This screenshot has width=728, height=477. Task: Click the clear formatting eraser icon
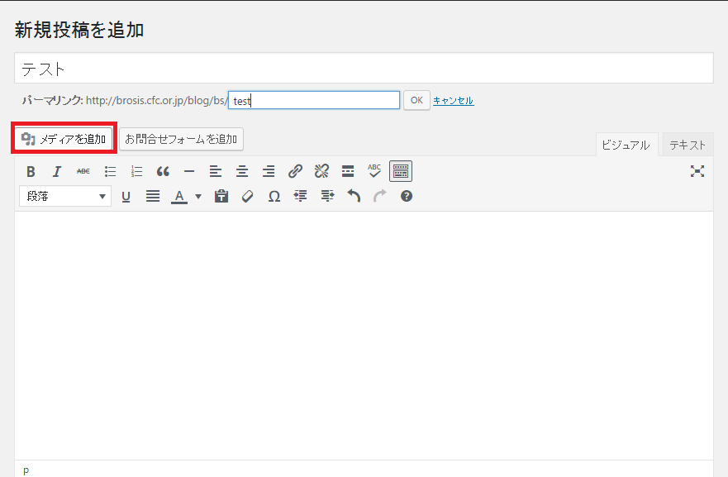point(247,197)
